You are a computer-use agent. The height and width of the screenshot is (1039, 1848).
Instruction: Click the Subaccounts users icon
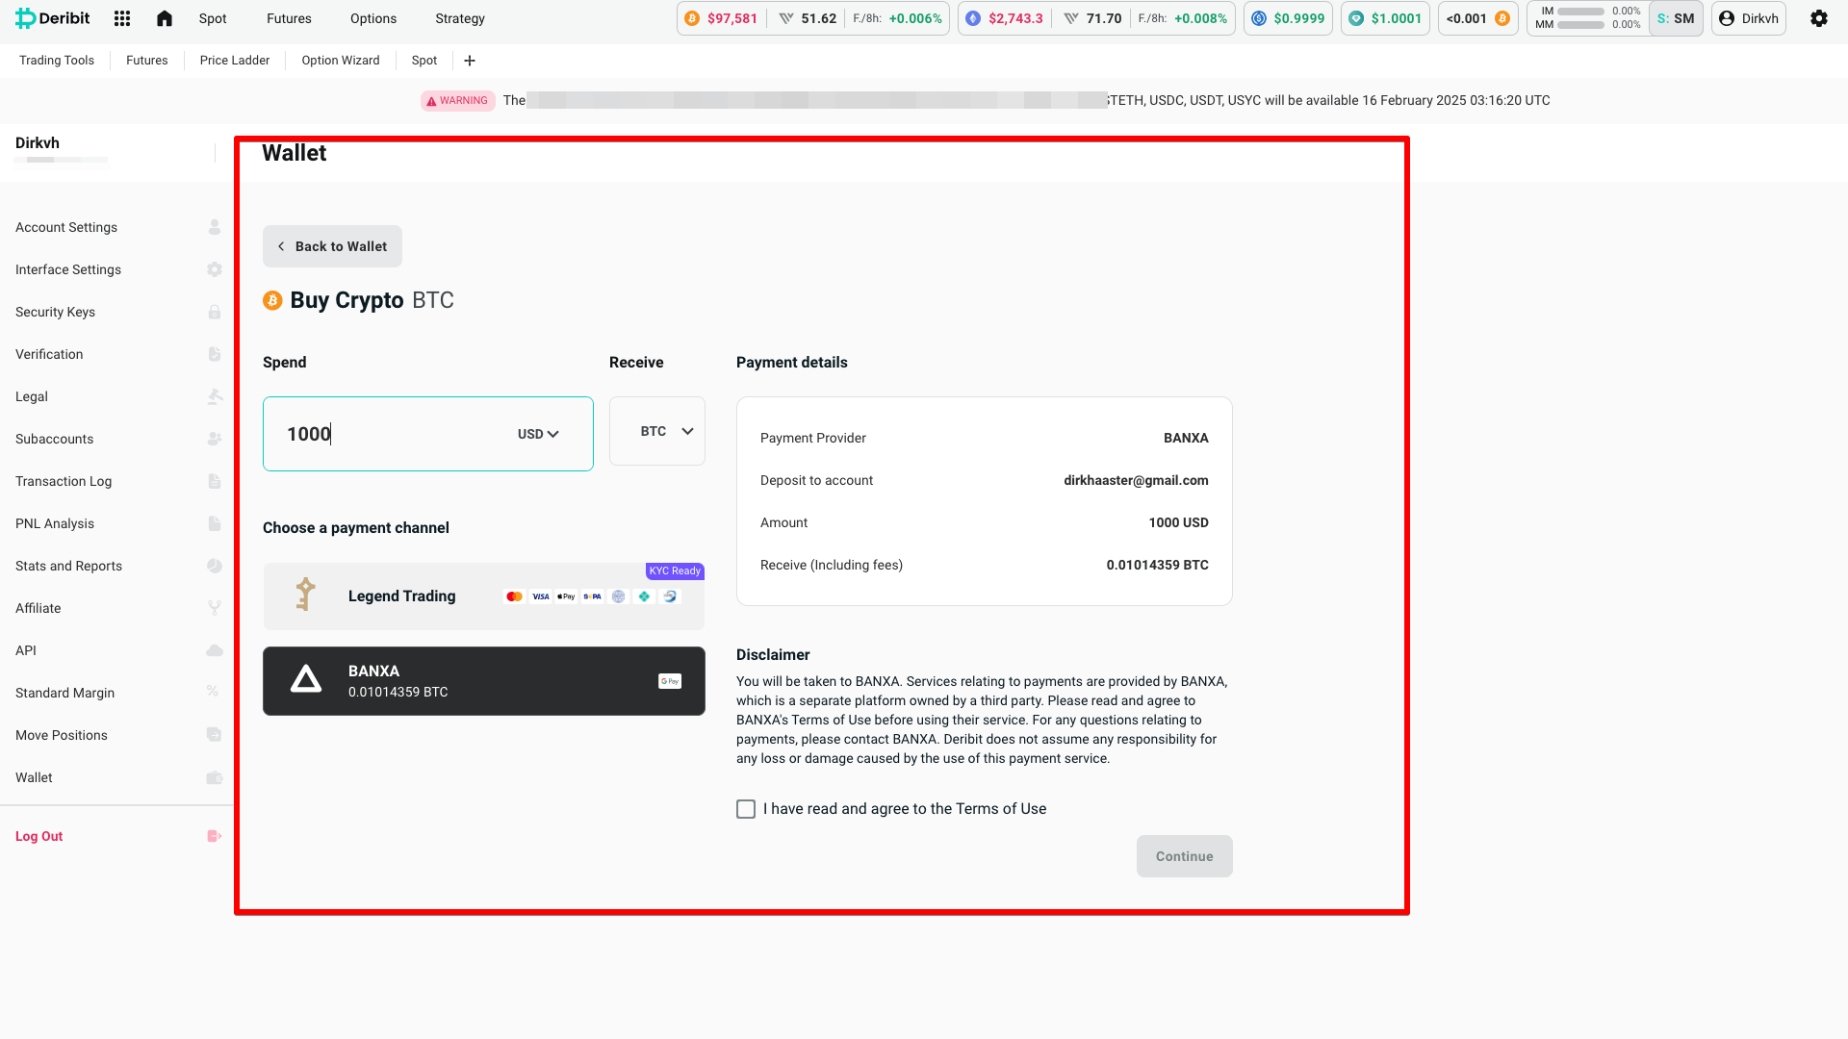click(215, 439)
